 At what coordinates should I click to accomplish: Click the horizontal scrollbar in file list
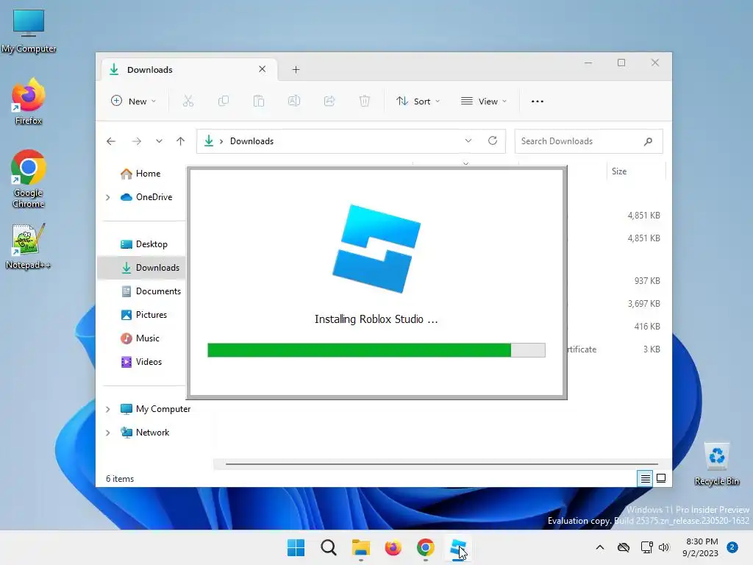click(442, 464)
